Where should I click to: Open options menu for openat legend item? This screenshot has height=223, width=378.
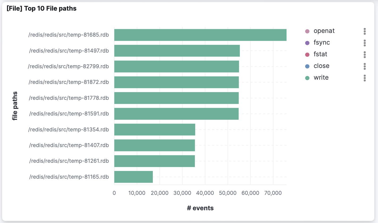click(365, 31)
